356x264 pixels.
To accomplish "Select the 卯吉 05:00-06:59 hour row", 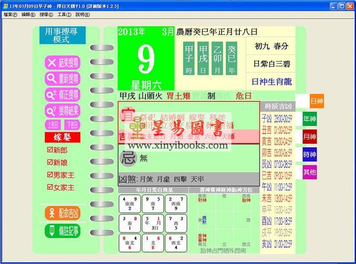I will click(277, 152).
